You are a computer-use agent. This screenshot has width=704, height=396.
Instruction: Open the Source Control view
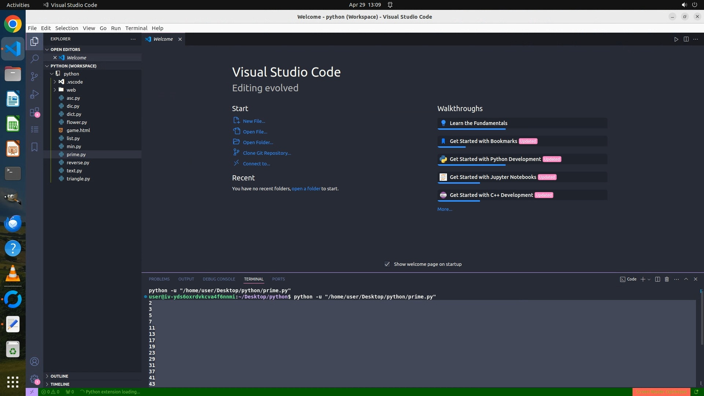[34, 76]
